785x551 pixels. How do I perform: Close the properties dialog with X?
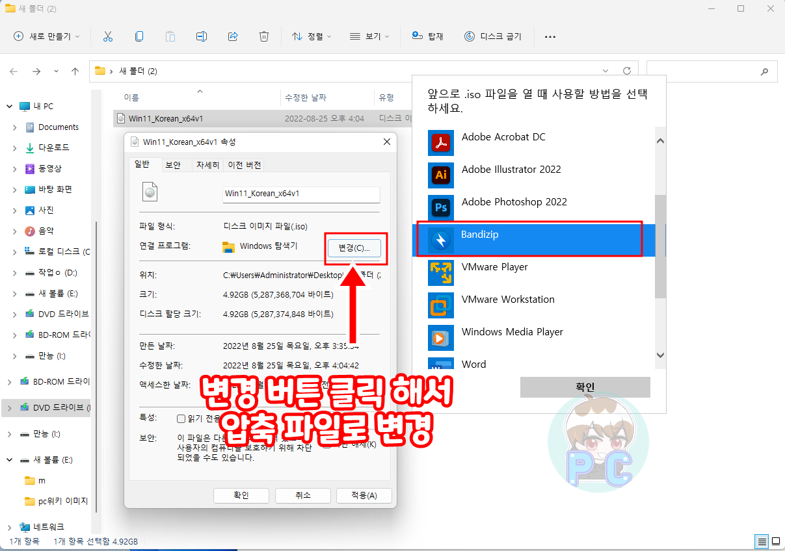point(386,142)
